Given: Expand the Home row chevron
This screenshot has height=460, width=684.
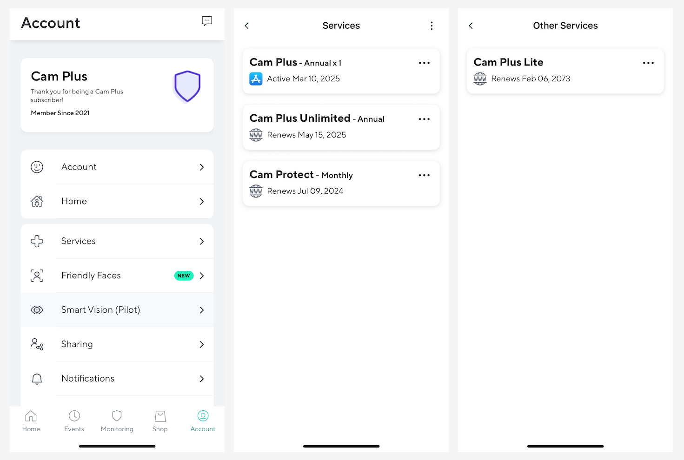Looking at the screenshot, I should tap(202, 201).
